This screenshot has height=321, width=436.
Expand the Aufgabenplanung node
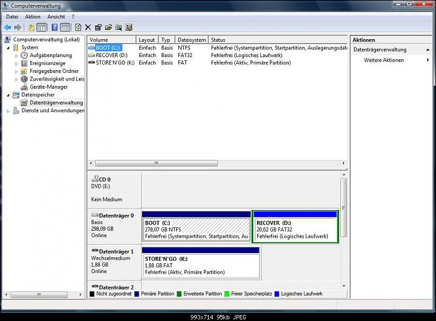16,55
